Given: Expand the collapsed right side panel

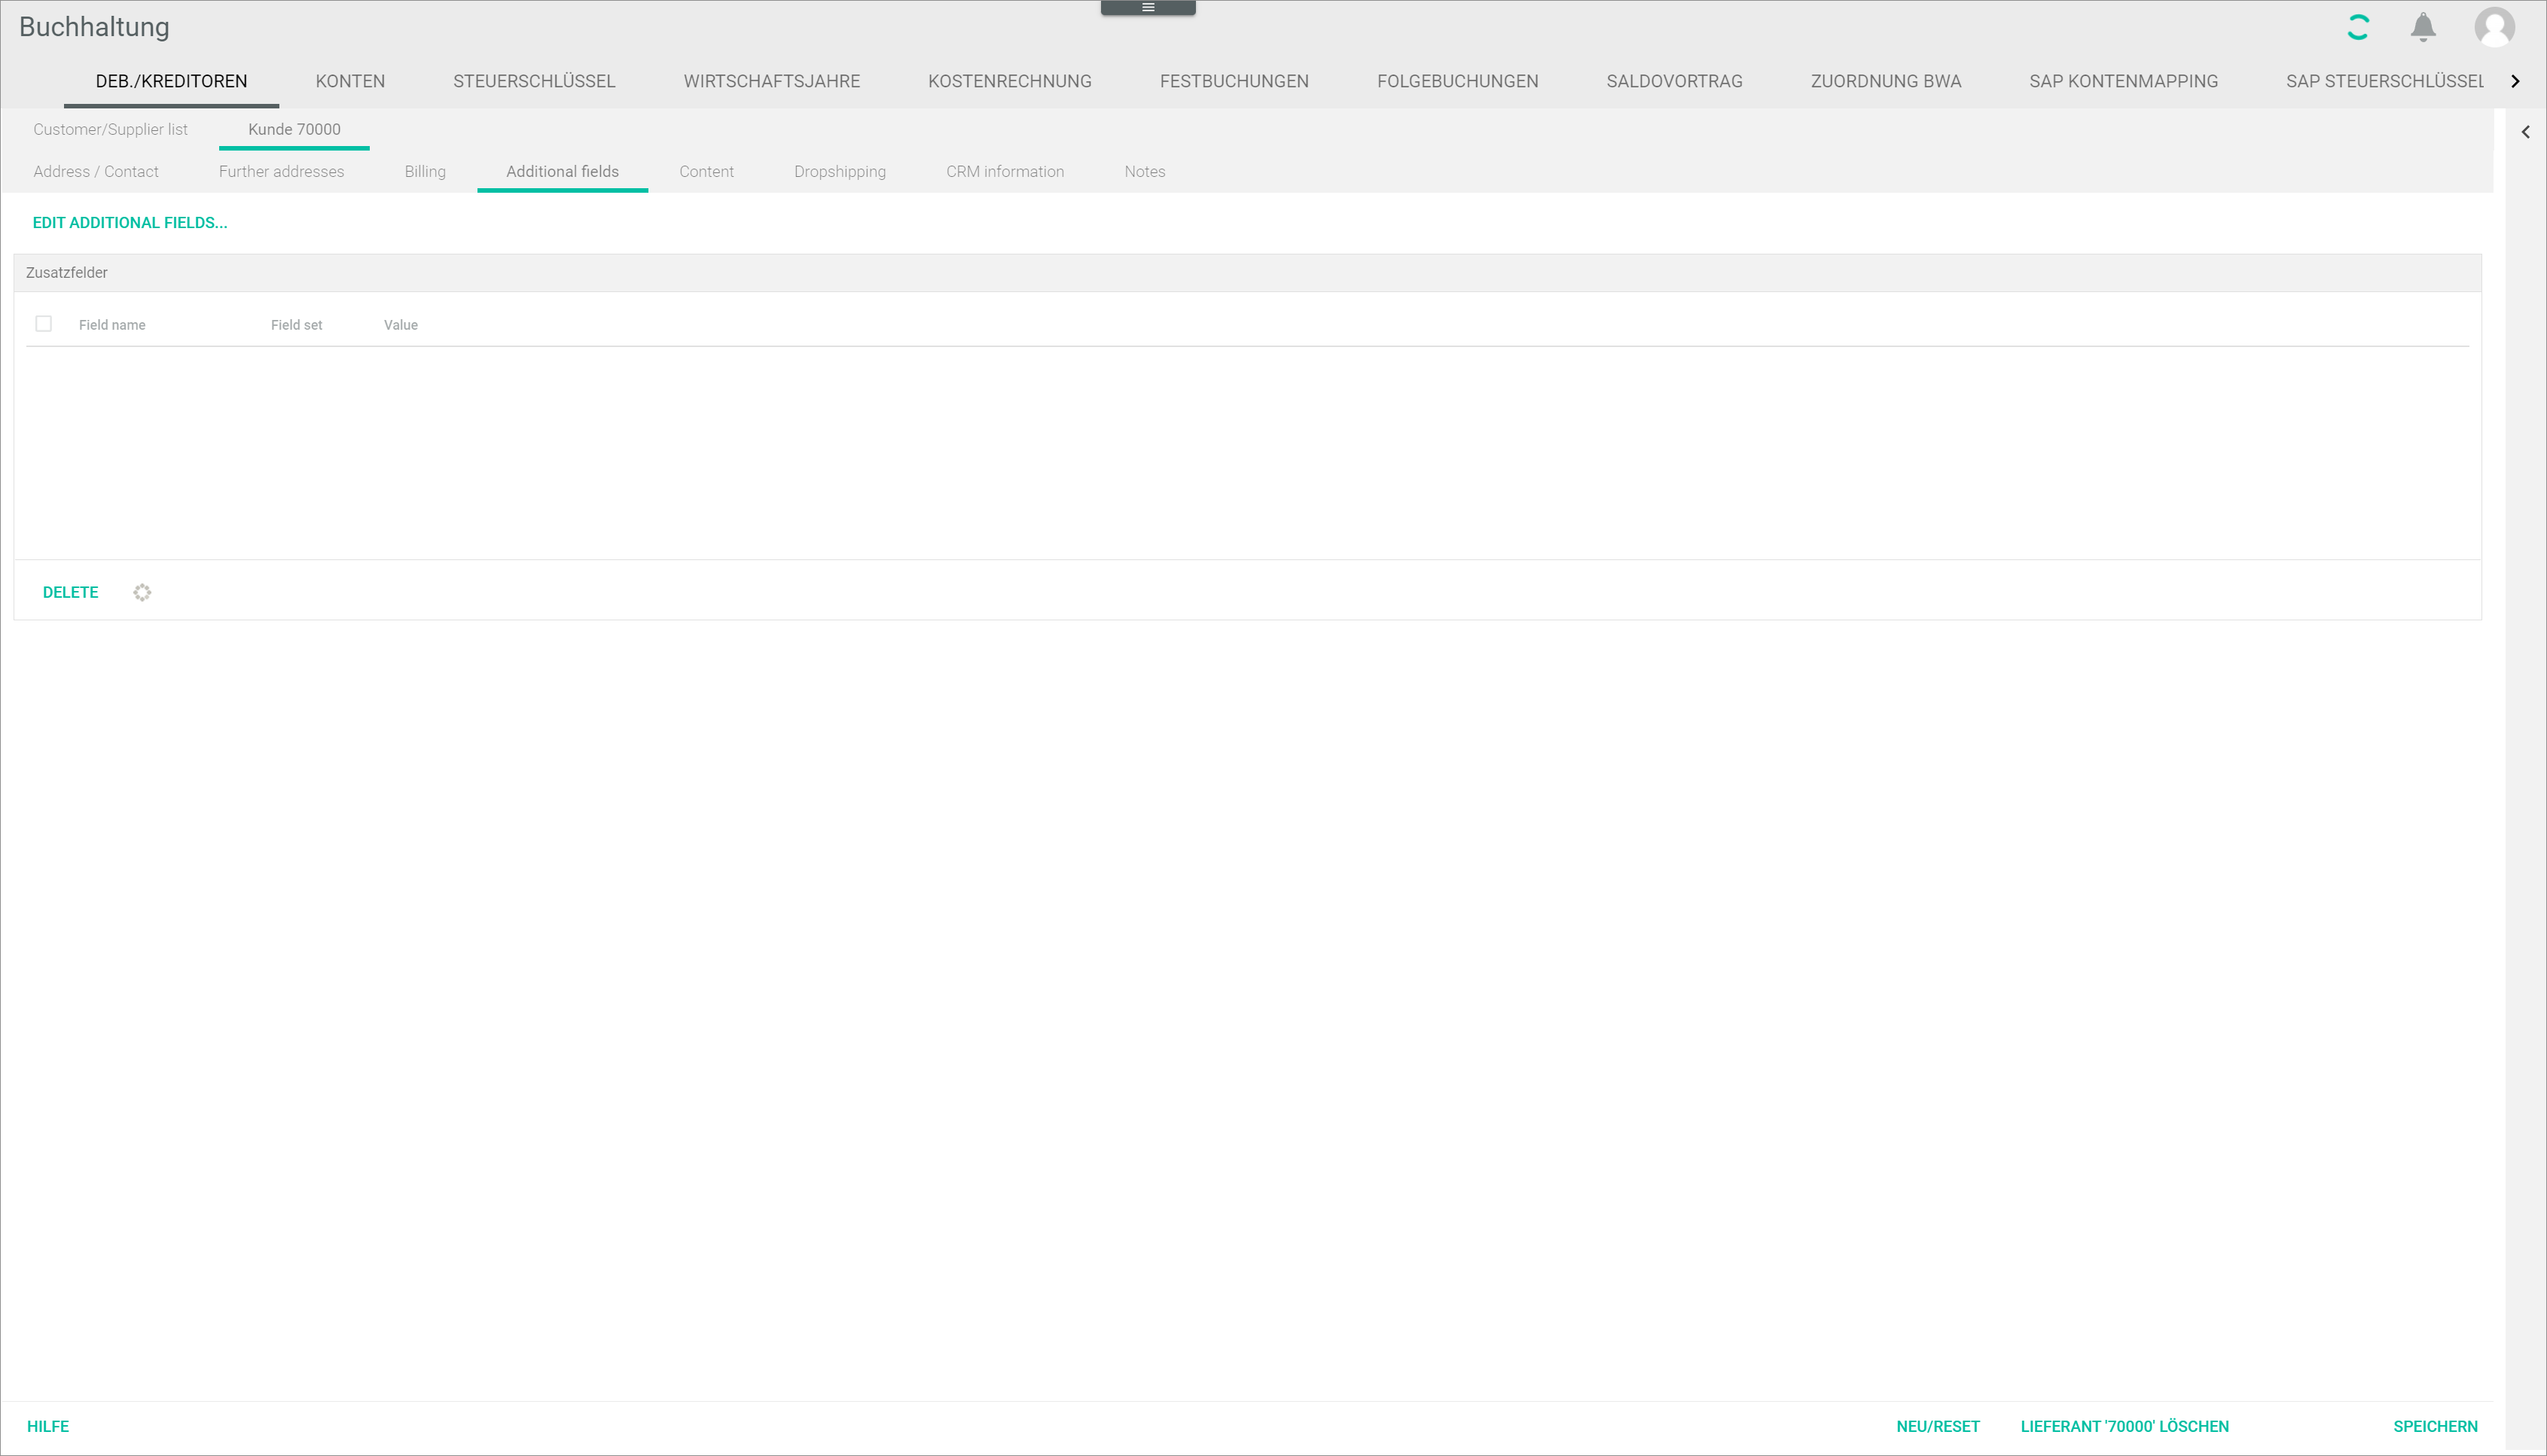Looking at the screenshot, I should click(x=2525, y=132).
